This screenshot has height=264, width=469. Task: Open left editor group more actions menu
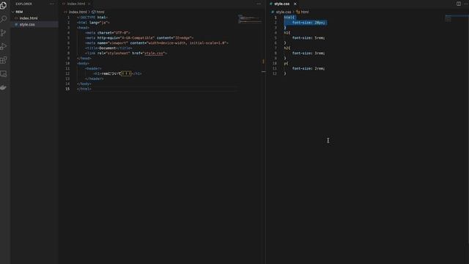click(x=259, y=4)
